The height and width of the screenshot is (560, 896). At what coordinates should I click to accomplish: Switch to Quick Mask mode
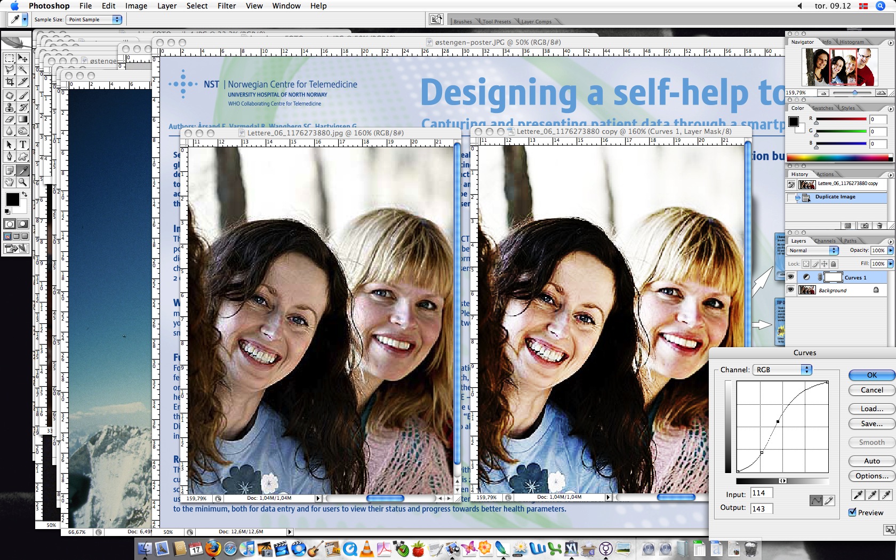(23, 224)
